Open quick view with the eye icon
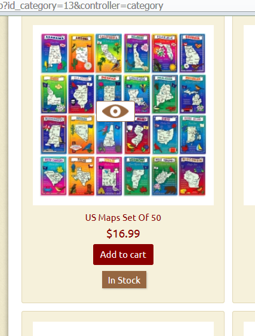The height and width of the screenshot is (336, 255). pyautogui.click(x=116, y=111)
